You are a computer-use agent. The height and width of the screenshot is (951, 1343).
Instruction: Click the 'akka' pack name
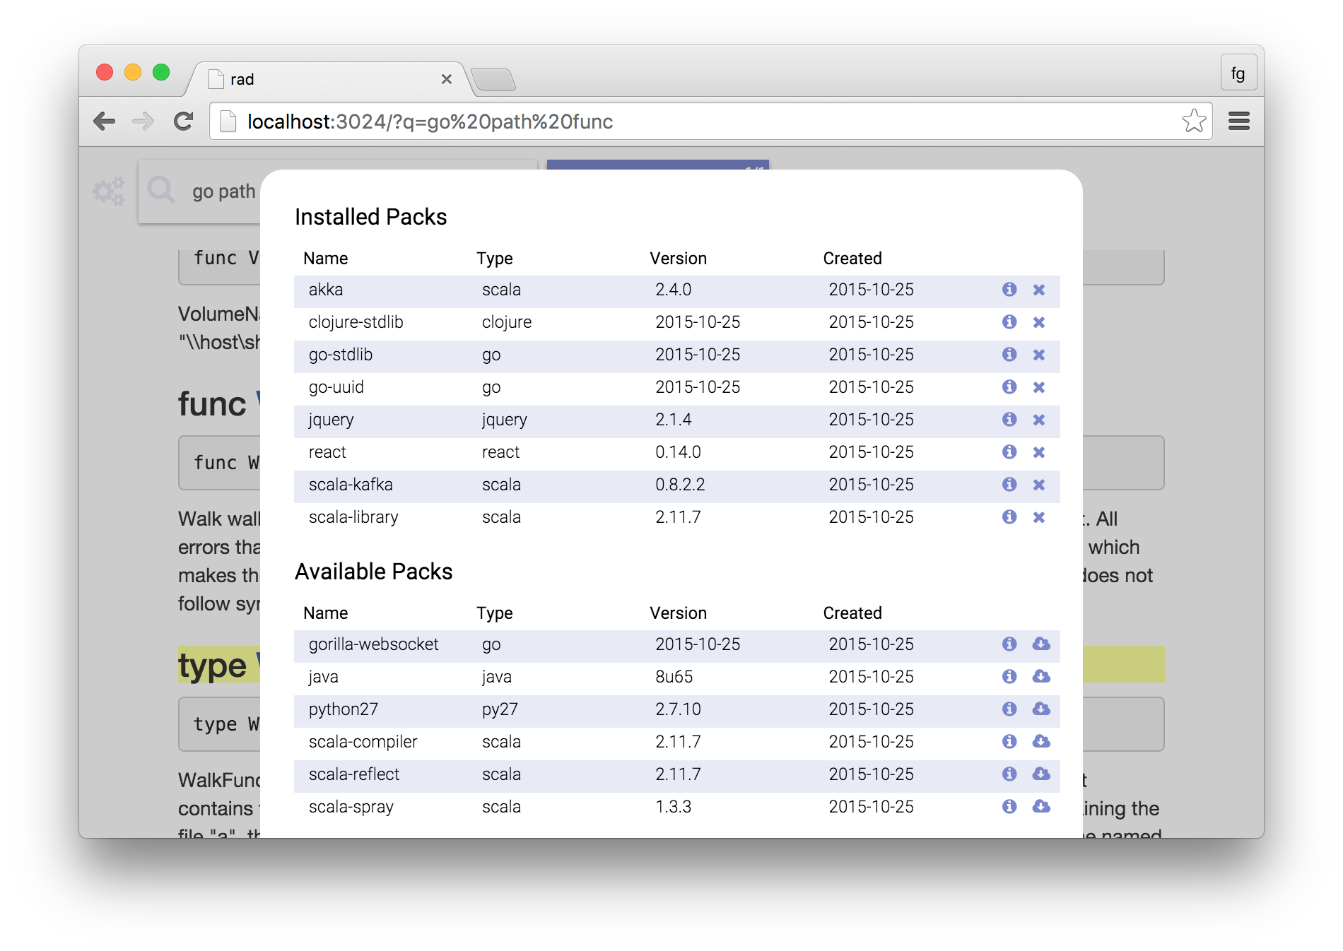(326, 290)
